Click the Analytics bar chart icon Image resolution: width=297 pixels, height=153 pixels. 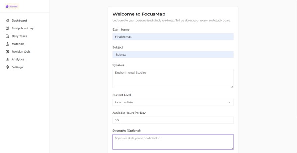[x=7, y=59]
